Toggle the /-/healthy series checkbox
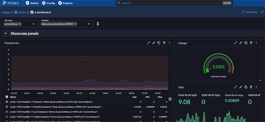The image size is (265, 122). coord(7,107)
